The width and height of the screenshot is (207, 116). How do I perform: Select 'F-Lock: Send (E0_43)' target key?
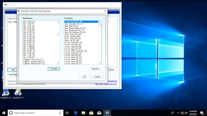point(73,63)
